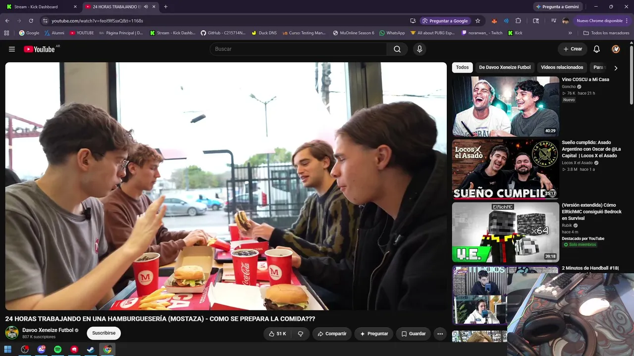Go to the YouTube home logo
Viewport: 634px width, 356px height.
pyautogui.click(x=39, y=49)
